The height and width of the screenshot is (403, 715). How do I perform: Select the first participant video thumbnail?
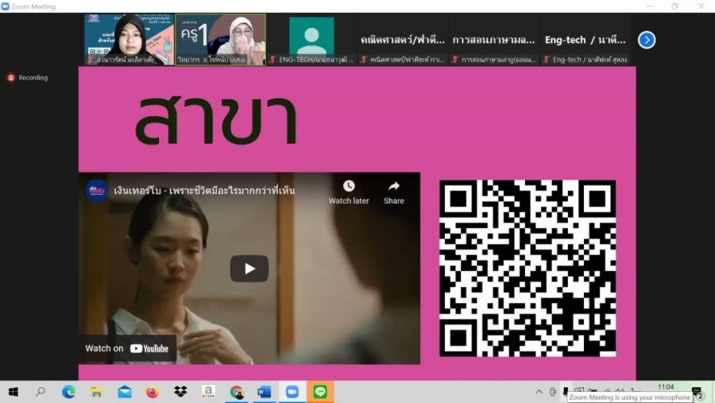coord(129,39)
